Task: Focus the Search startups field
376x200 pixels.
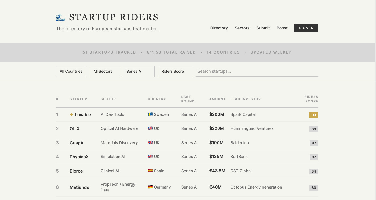Action: tap(257, 72)
